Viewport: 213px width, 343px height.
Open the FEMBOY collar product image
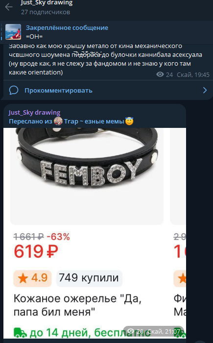coord(87,176)
